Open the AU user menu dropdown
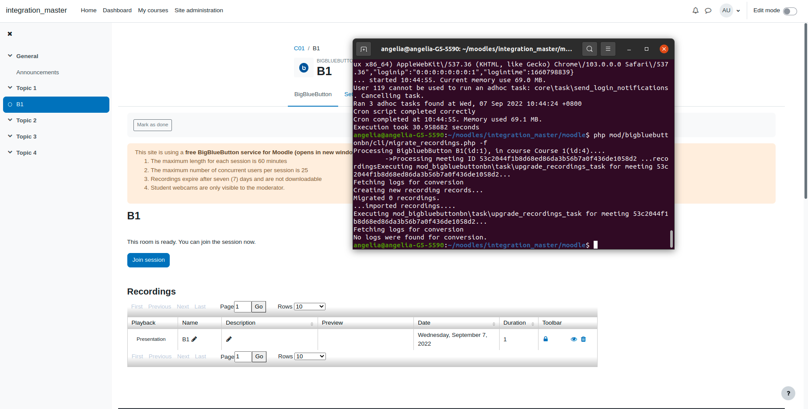 731,10
